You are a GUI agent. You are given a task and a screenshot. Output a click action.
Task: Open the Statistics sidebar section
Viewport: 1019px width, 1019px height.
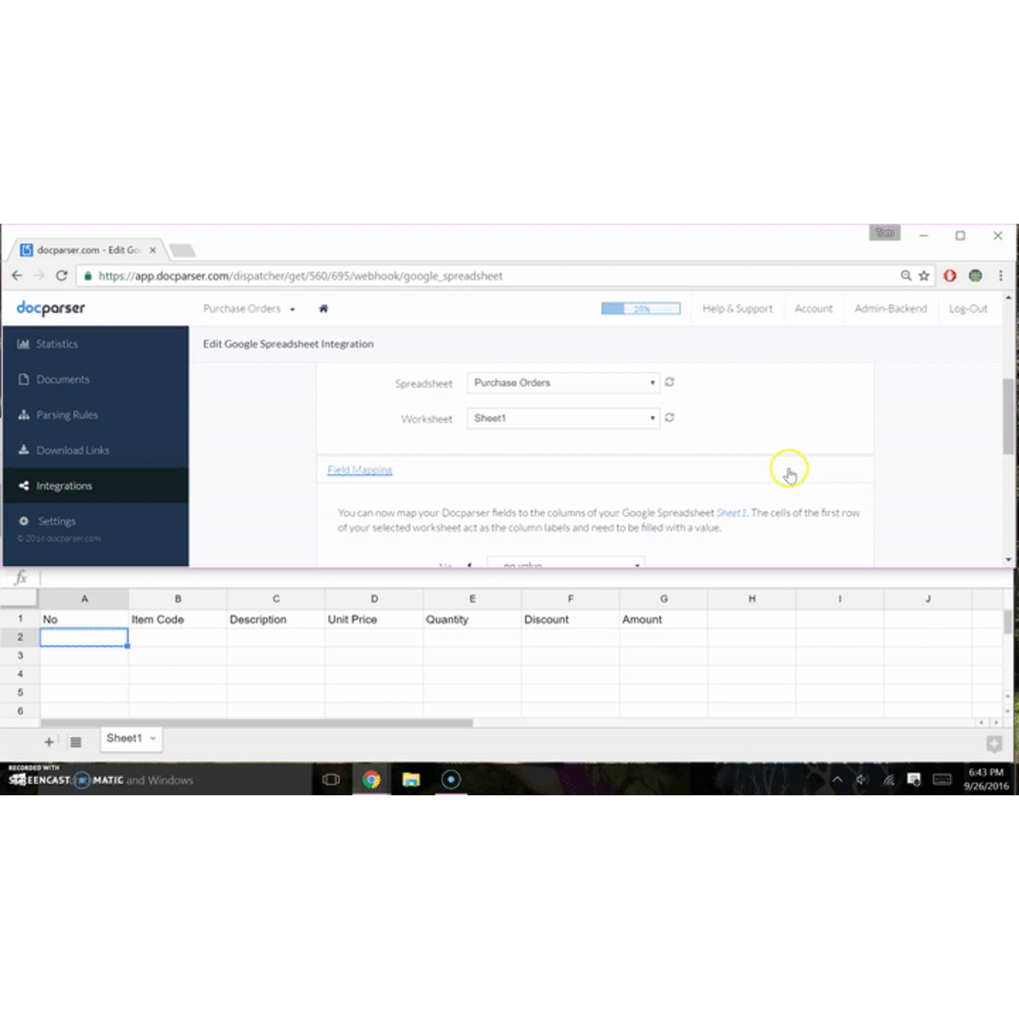57,344
